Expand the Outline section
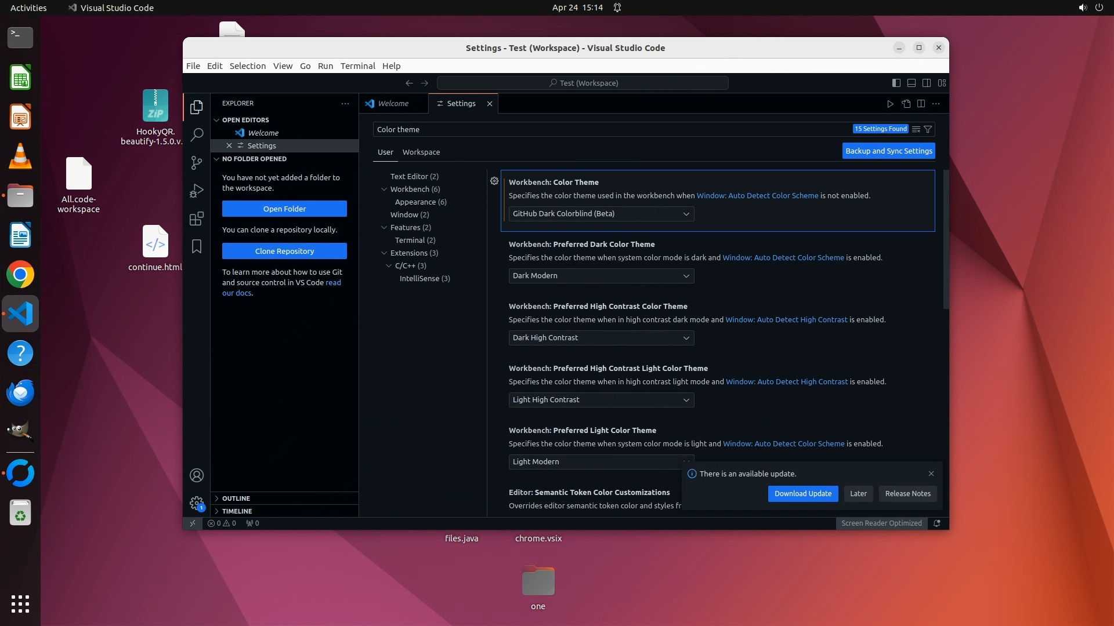The height and width of the screenshot is (626, 1114). pos(236,498)
